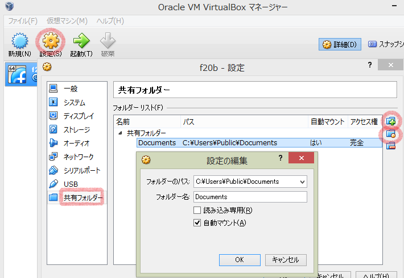Viewport: 404px width, 278px height.
Task: Click the パス column header
Action: click(244, 121)
